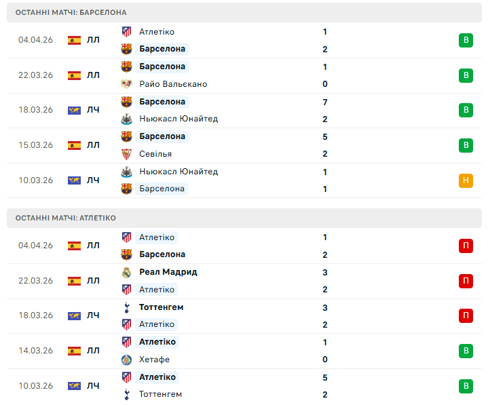Click ЛЛ league label of the 22.03.26 Real Madrid match

[93, 281]
